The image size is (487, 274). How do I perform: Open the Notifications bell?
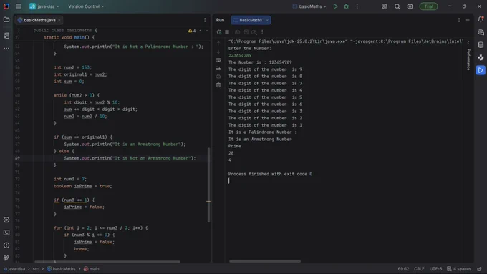coord(481,19)
